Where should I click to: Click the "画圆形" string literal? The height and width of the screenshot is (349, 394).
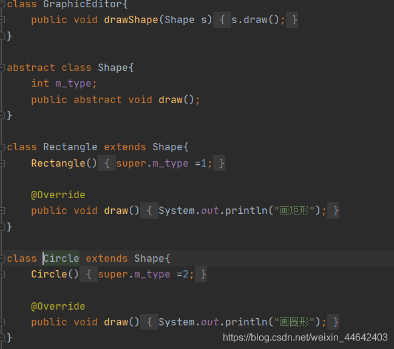click(x=294, y=322)
